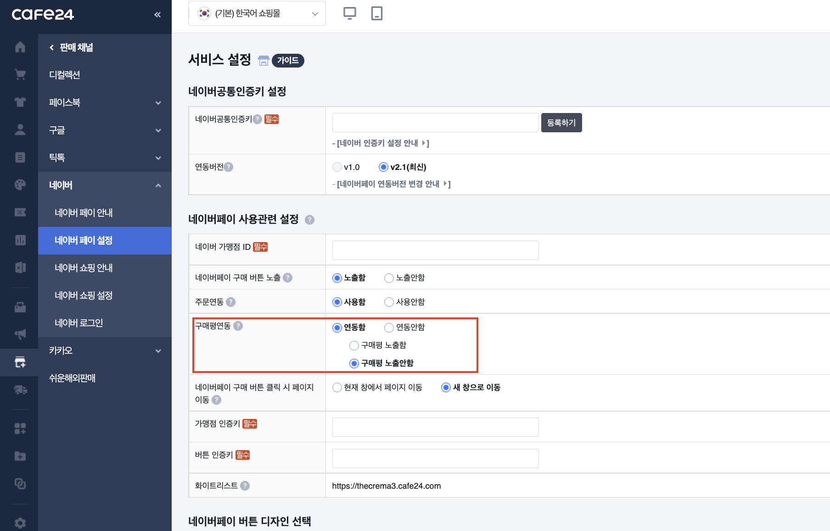Open megaphone marketing icon

[20, 334]
